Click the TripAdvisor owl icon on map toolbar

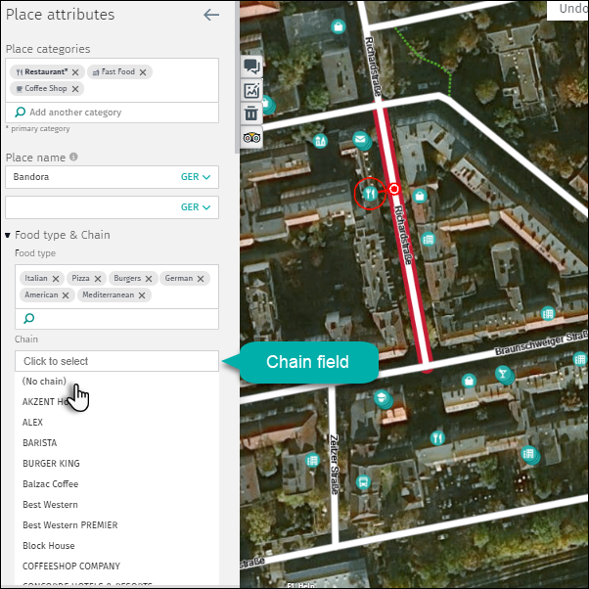coord(251,138)
